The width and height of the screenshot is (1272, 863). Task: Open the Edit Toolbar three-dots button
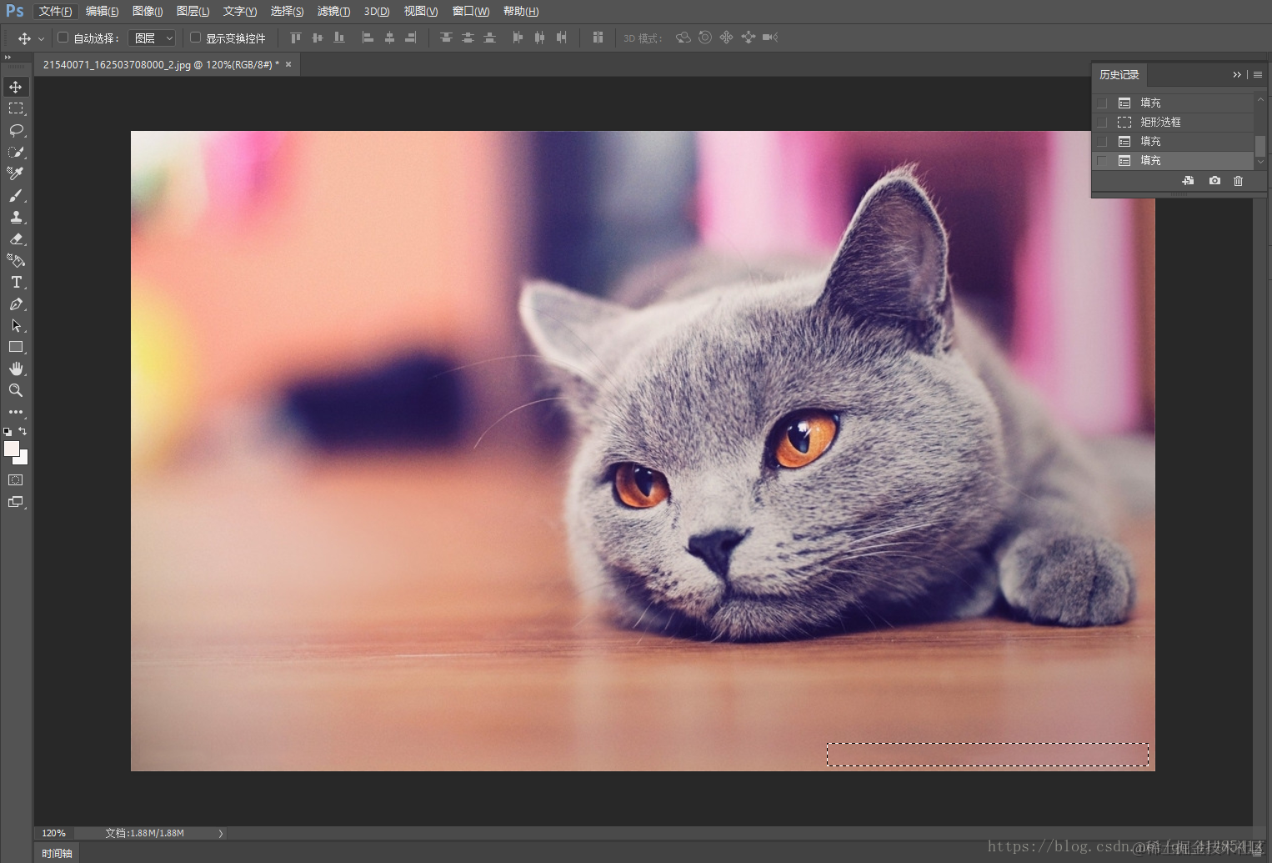point(16,412)
